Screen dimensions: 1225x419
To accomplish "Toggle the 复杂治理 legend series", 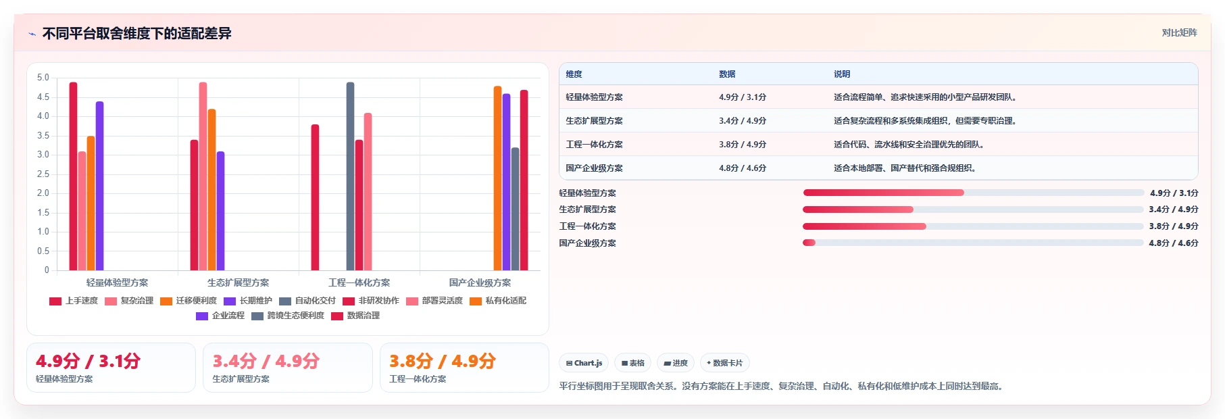I will pyautogui.click(x=129, y=301).
